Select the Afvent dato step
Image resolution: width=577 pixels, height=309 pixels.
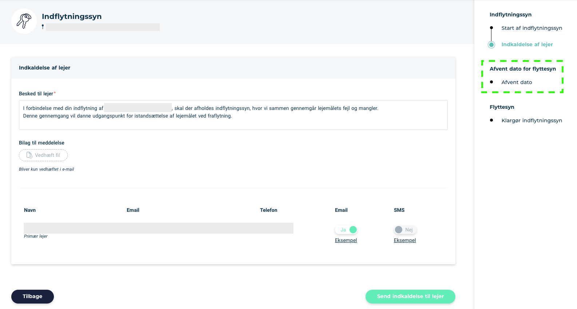click(x=517, y=82)
